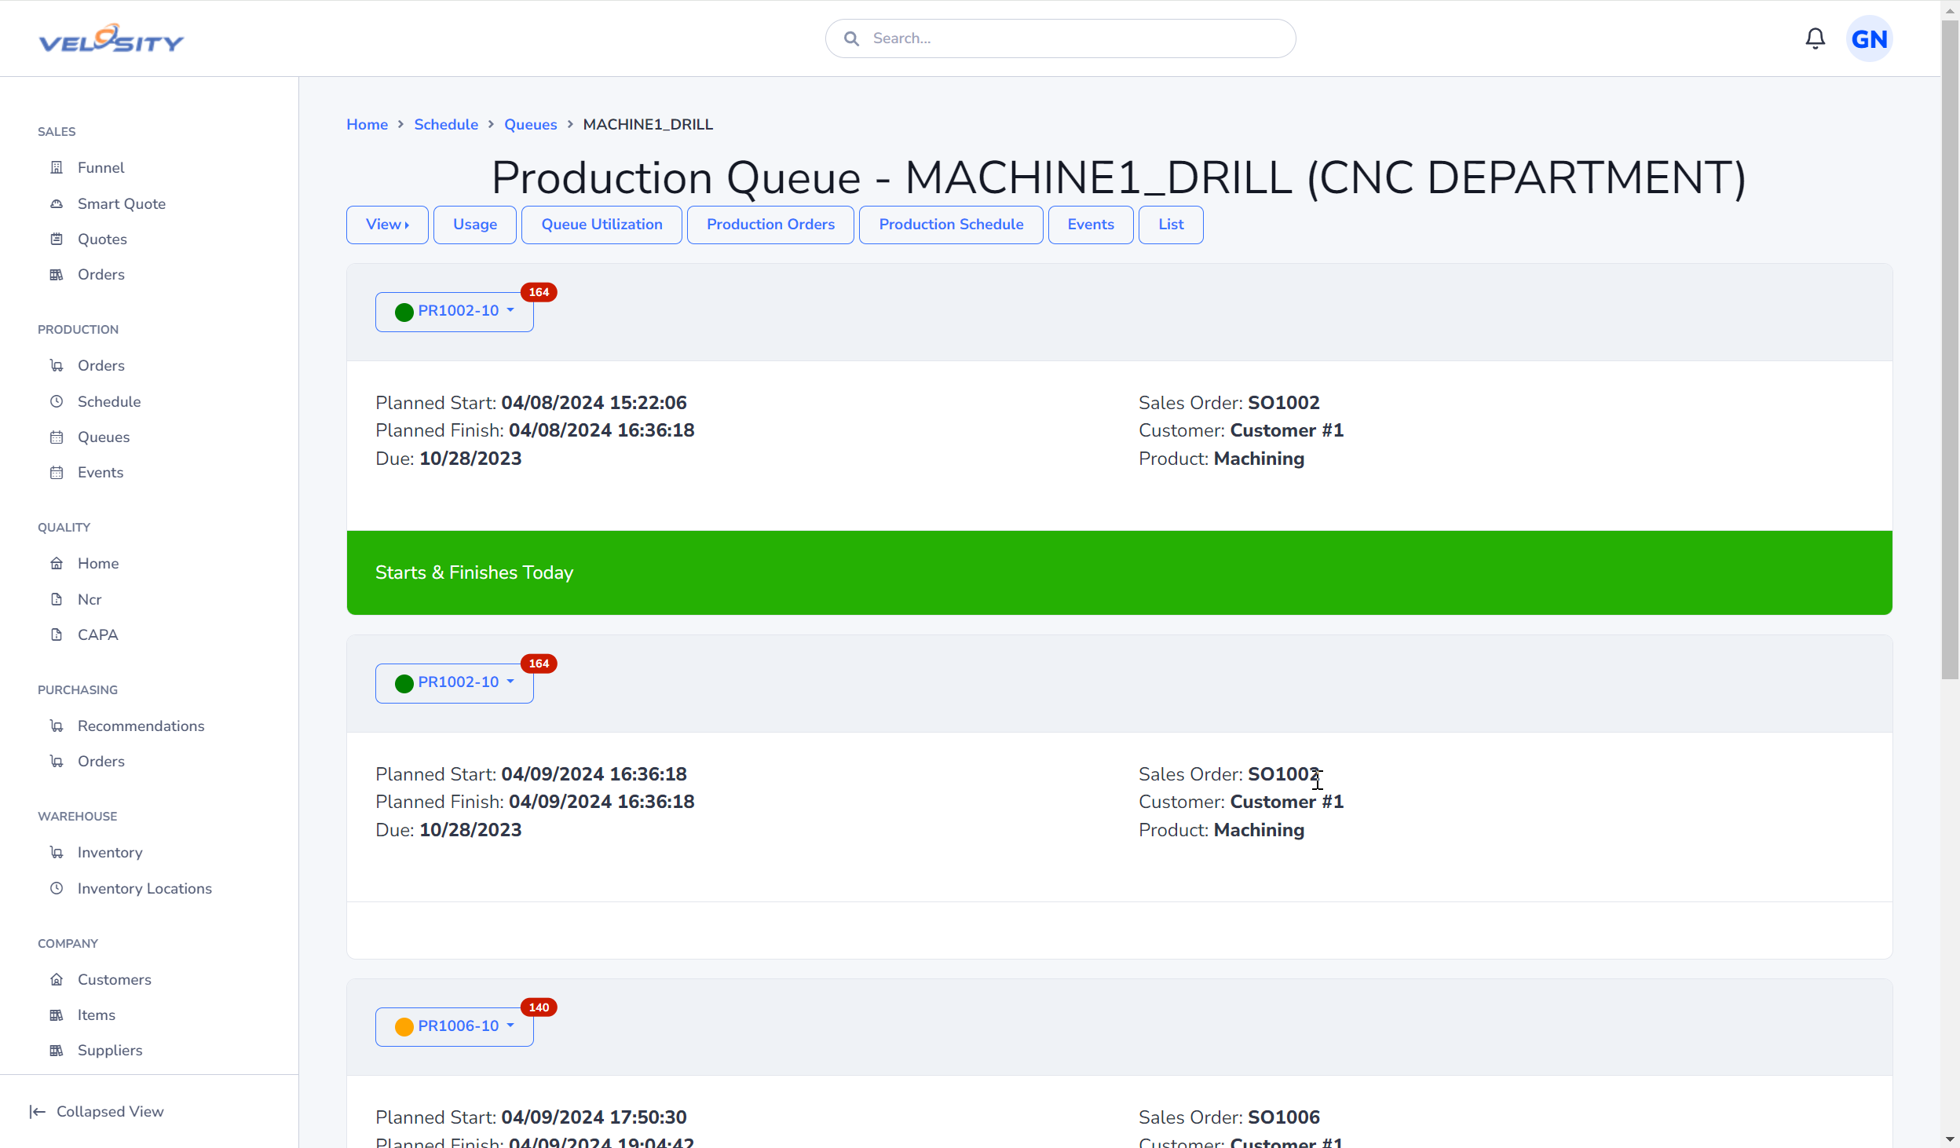Viewport: 1960px width, 1148px height.
Task: Open the PR1002-10 dropdown starting 04/09/2024 16:36:18
Action: [455, 683]
